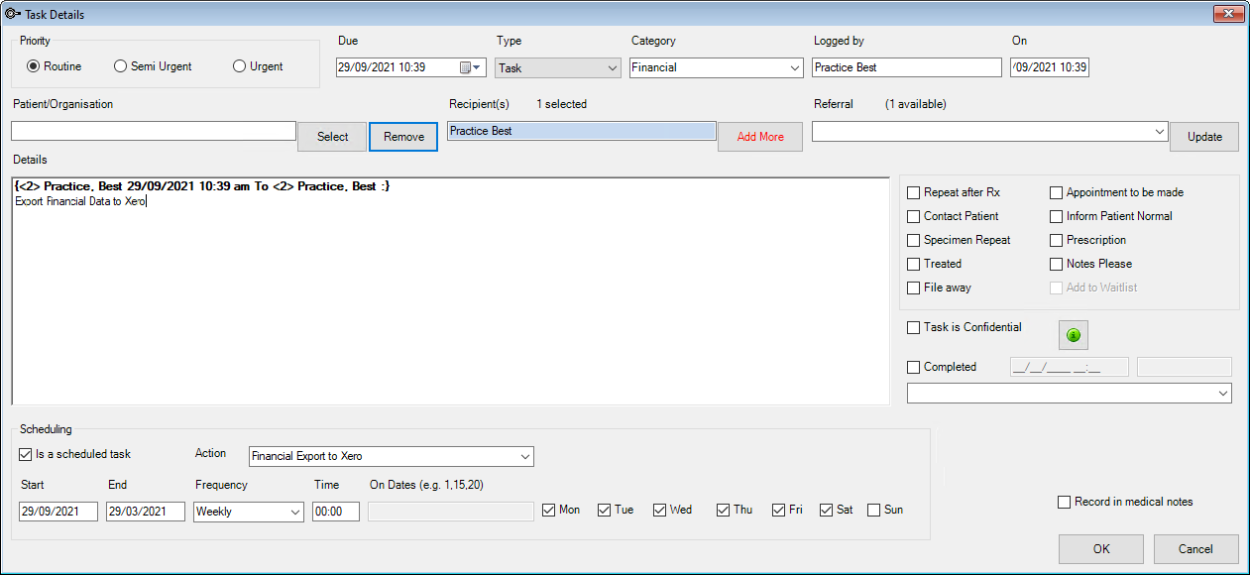Uncheck the Sat day checkbox

pyautogui.click(x=827, y=510)
